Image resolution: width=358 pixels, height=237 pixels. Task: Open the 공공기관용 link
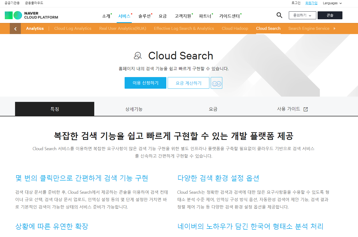click(12, 3)
